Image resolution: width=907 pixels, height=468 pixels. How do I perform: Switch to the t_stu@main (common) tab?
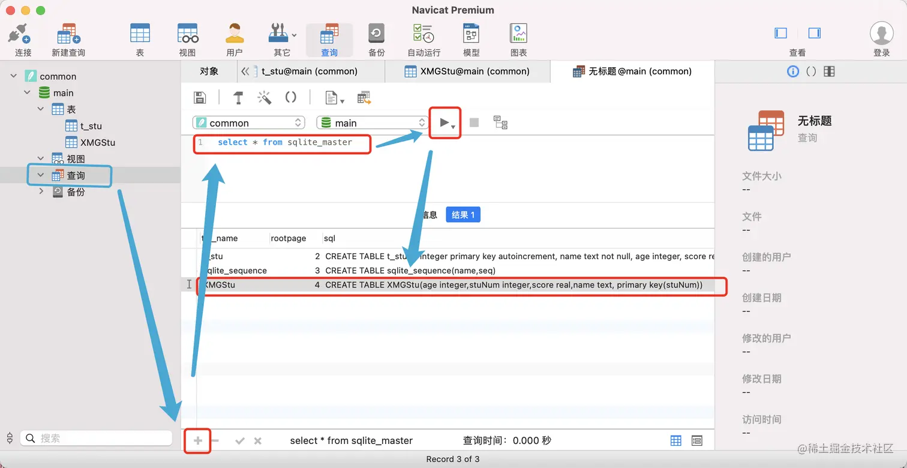(x=310, y=71)
